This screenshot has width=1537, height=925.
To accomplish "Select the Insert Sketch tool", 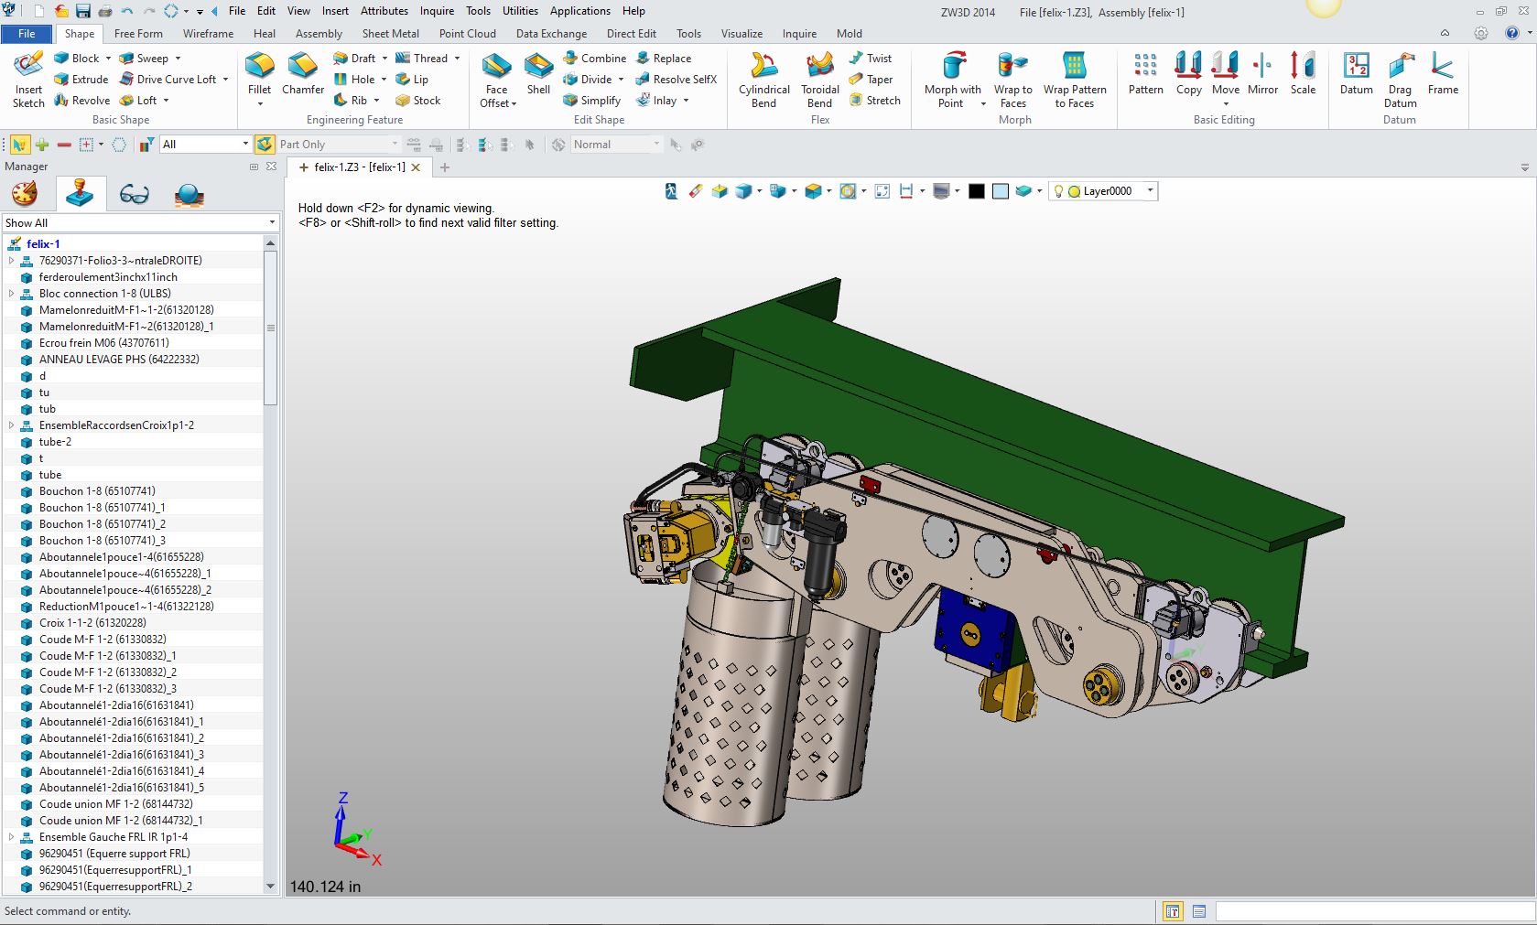I will pyautogui.click(x=27, y=79).
